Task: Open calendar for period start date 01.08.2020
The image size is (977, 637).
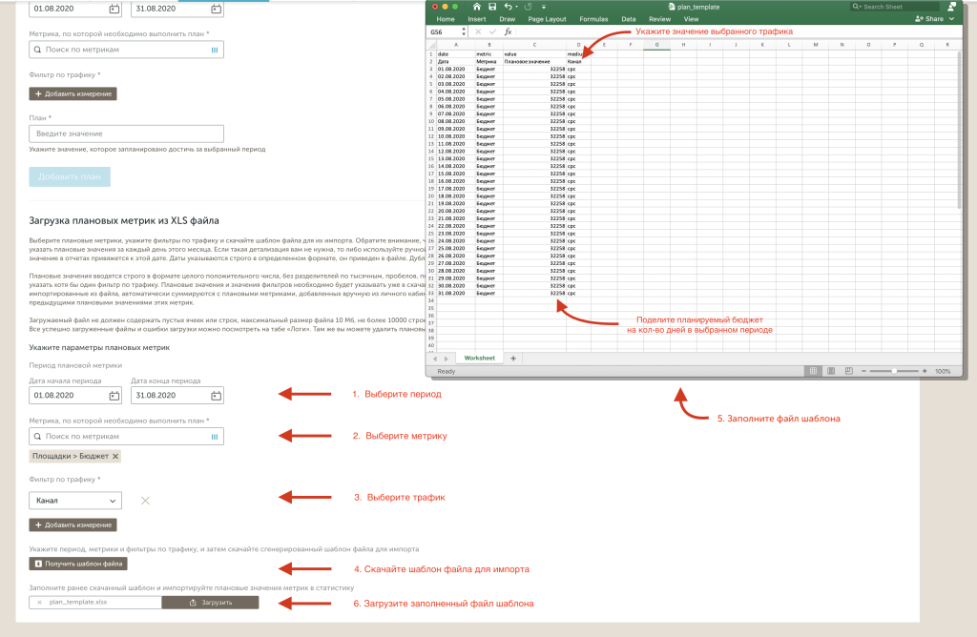Action: pyautogui.click(x=114, y=395)
